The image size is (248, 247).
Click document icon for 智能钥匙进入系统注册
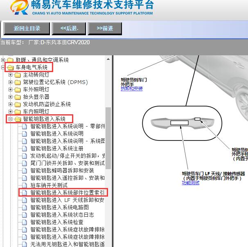click(x=25, y=149)
